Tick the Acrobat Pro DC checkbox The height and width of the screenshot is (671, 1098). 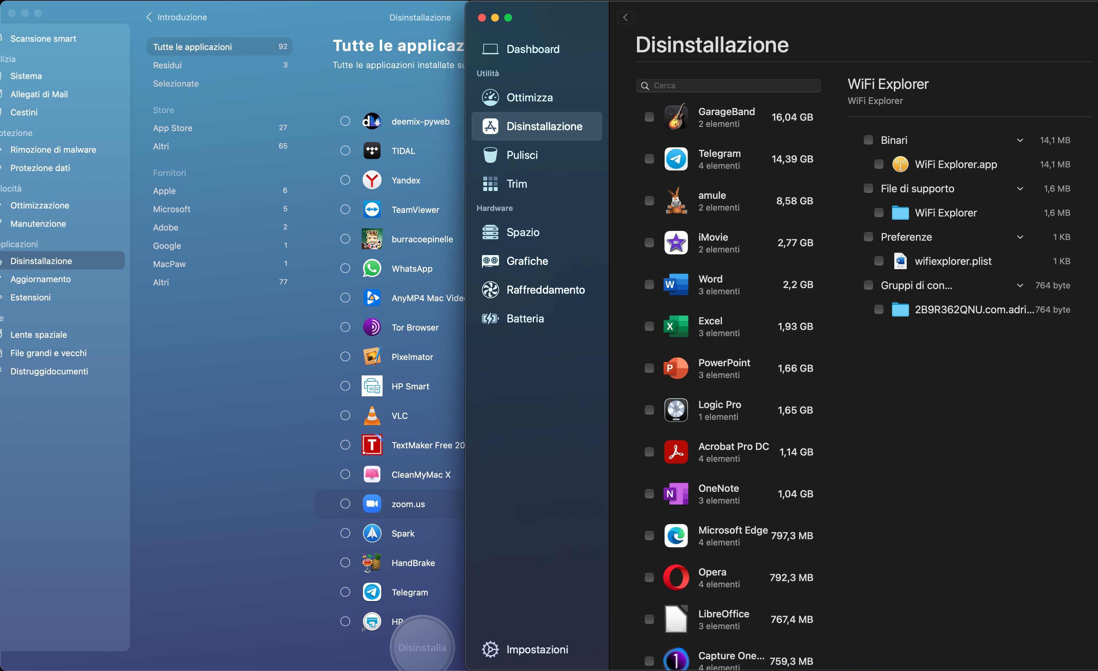[x=649, y=452]
